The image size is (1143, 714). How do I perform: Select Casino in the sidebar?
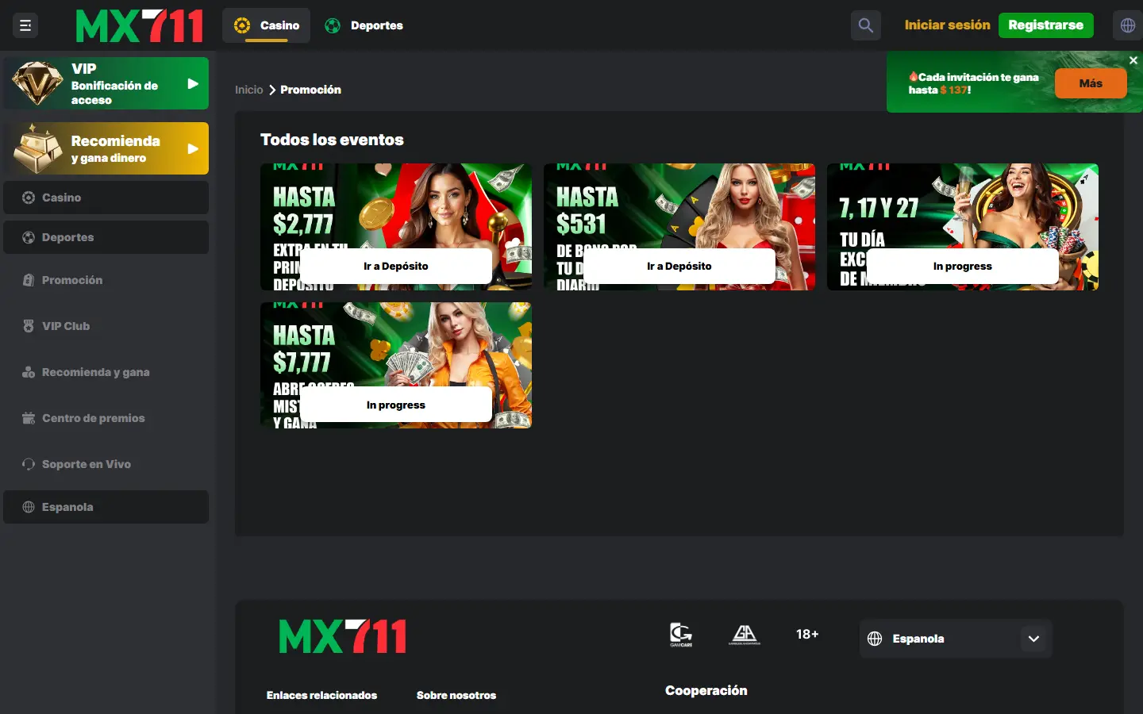click(x=106, y=198)
